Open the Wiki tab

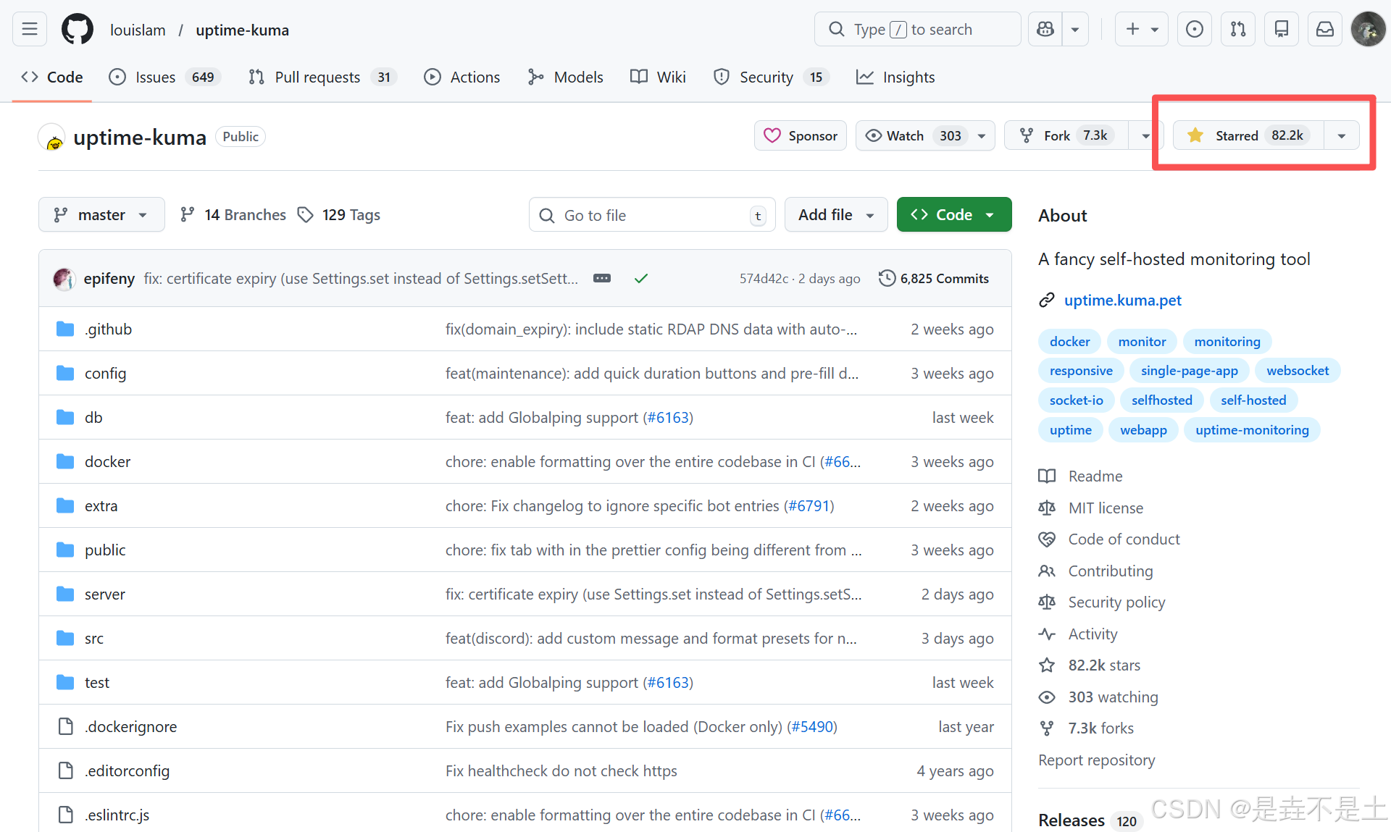coord(658,77)
